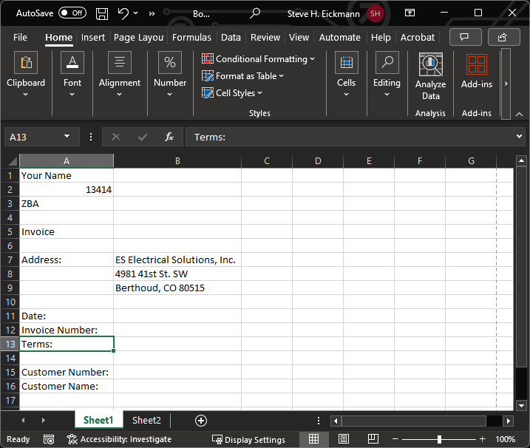Expand Quick Access Toolbar overflow chevrons

pyautogui.click(x=152, y=14)
